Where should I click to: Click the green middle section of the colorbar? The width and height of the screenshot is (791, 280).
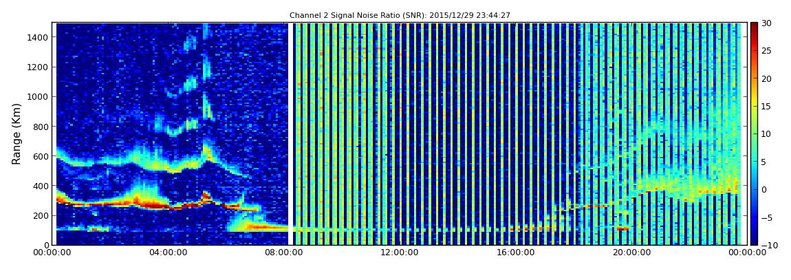click(x=754, y=133)
